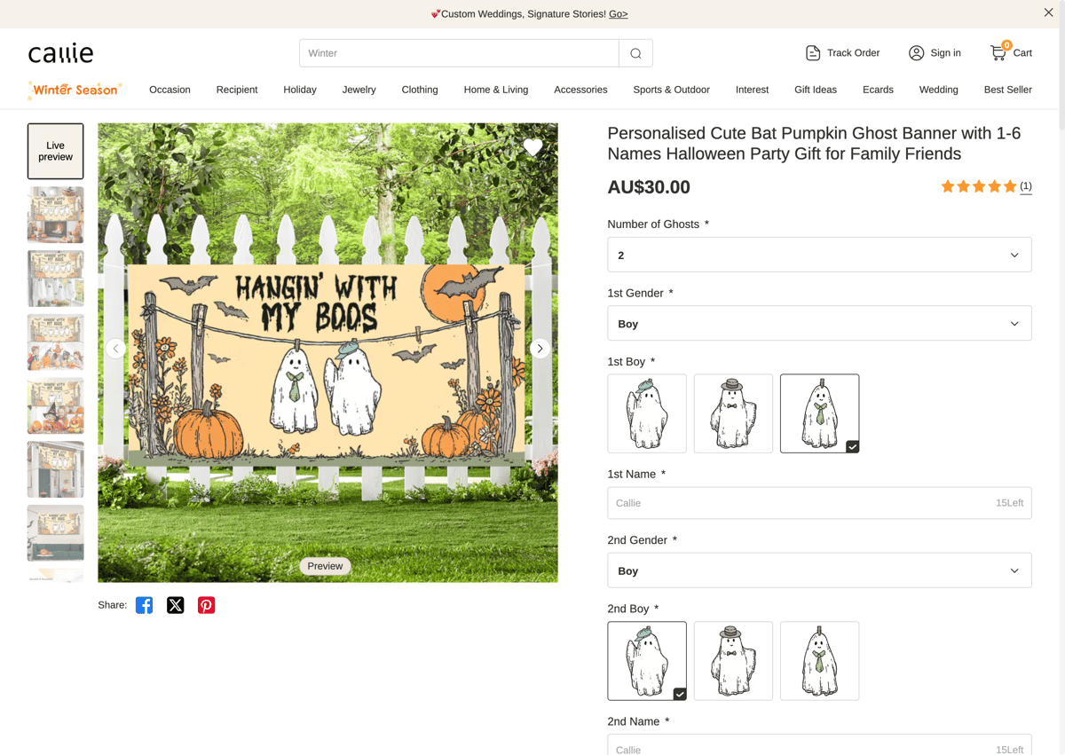Open Clothing menu
This screenshot has width=1065, height=755.
tap(420, 90)
